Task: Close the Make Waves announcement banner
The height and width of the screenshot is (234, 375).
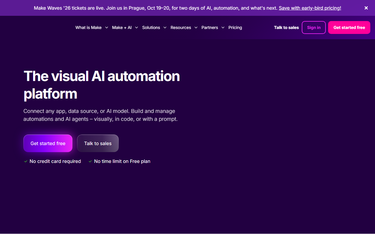Action: pyautogui.click(x=366, y=8)
